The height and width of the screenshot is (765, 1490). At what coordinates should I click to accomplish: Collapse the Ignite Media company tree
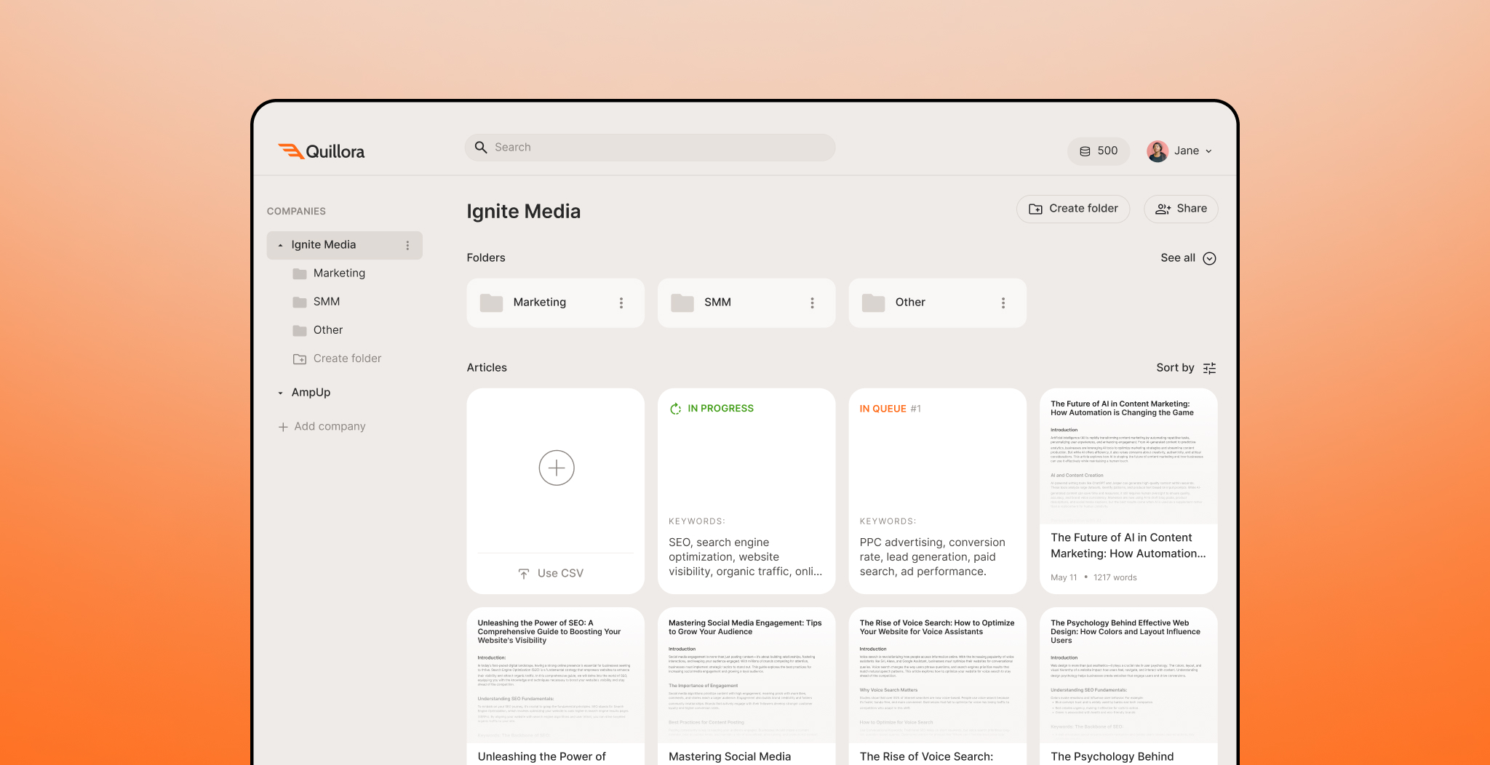coord(281,246)
